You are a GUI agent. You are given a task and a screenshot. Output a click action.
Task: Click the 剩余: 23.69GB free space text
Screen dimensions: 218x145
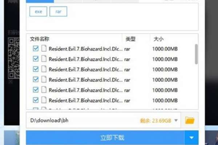coord(156,121)
